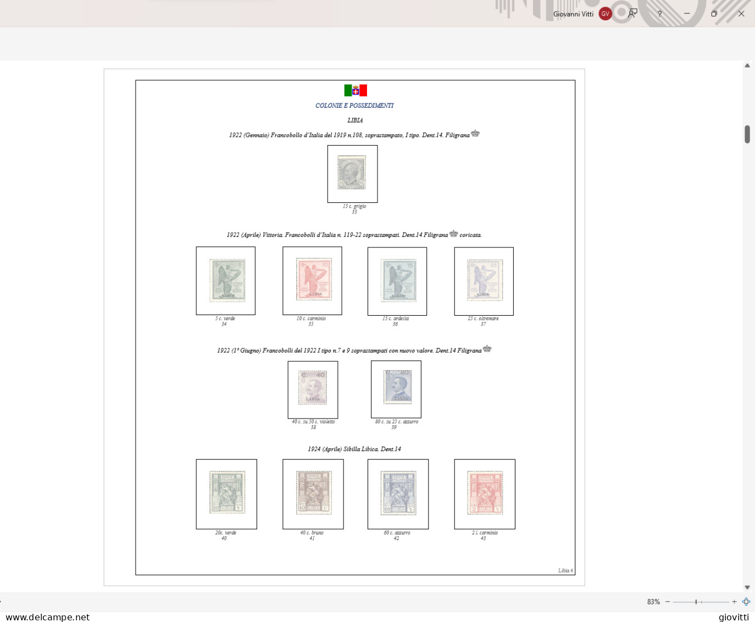Close the application window

tap(741, 14)
